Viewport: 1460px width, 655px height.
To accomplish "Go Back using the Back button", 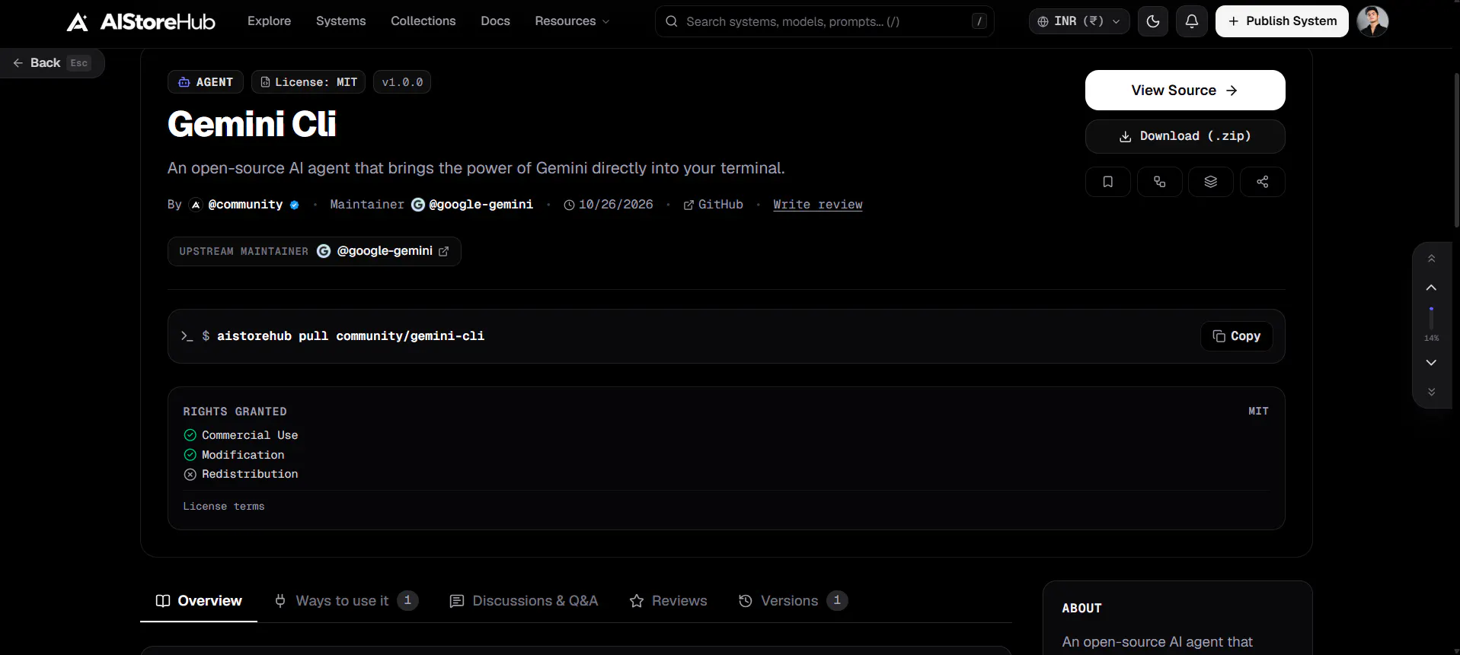I will [51, 63].
